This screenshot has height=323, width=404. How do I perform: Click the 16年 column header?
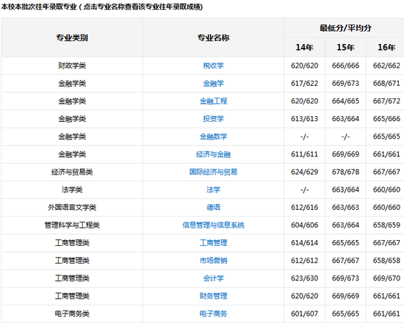click(x=386, y=48)
